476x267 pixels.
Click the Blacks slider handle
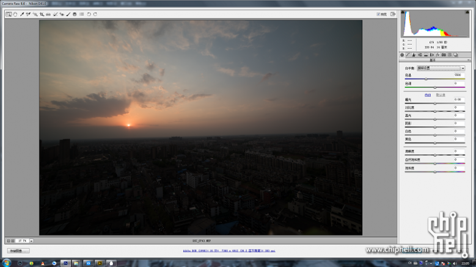tap(434, 143)
